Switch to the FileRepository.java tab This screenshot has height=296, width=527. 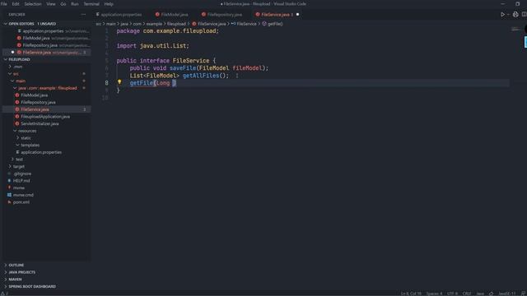(222, 15)
